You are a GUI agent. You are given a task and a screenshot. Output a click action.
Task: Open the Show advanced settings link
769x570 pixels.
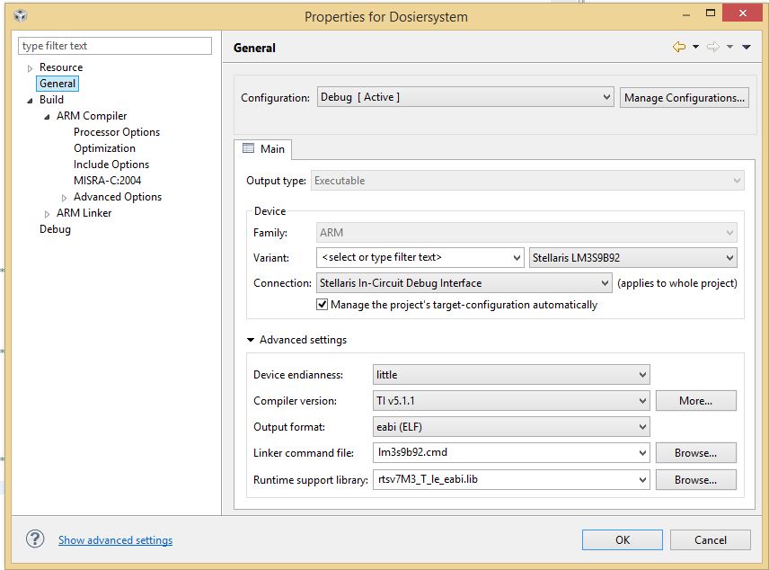tap(115, 540)
